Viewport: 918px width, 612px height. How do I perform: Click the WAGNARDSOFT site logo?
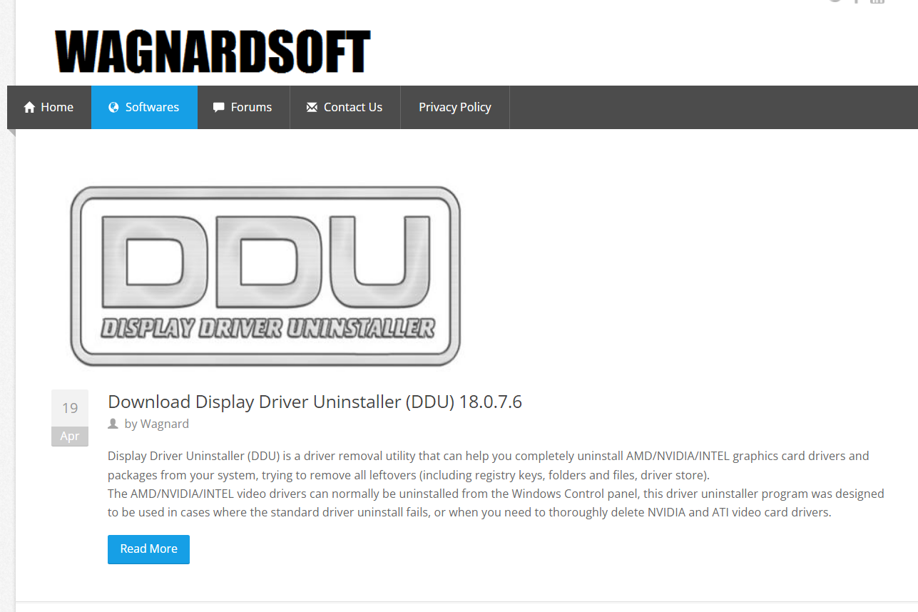coord(213,51)
